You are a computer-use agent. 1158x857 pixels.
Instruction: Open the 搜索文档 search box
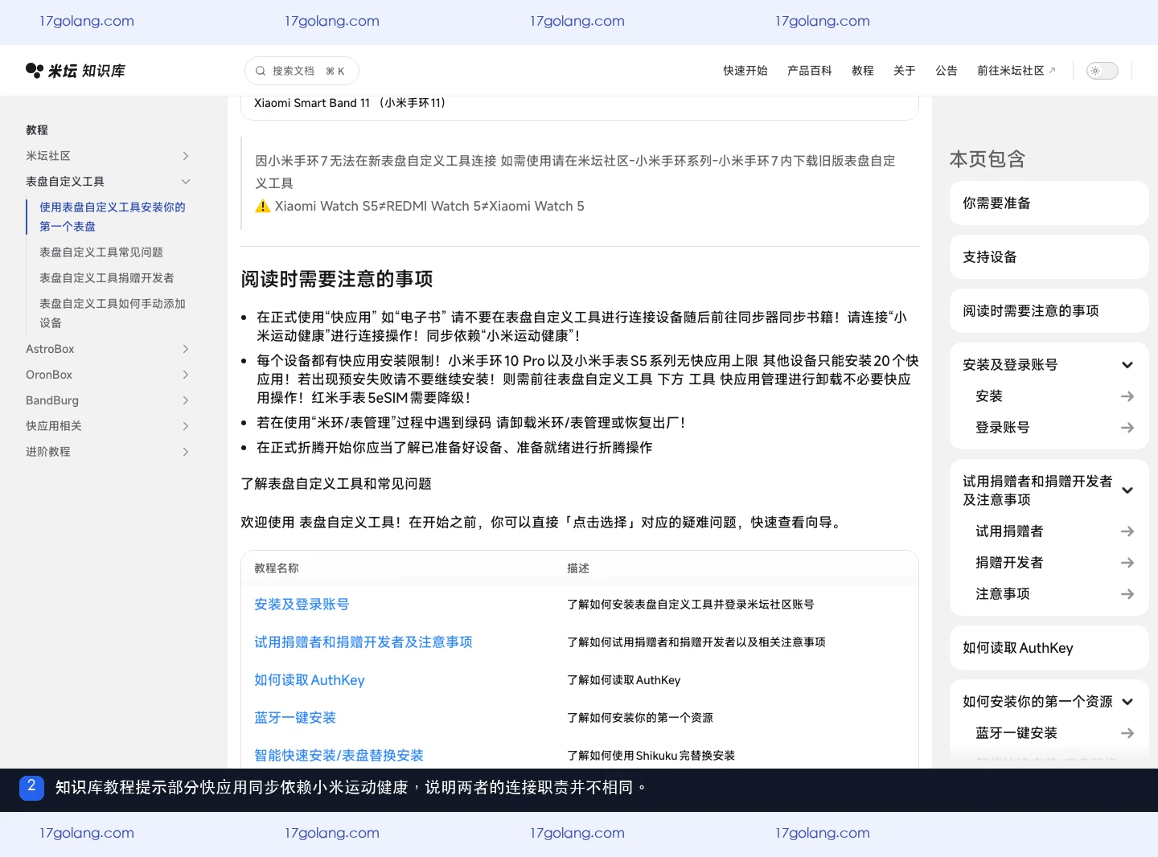pos(302,71)
